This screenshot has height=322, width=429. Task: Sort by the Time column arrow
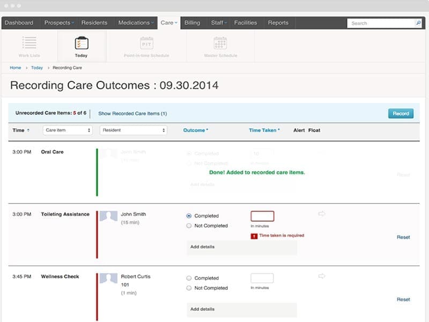coord(28,130)
